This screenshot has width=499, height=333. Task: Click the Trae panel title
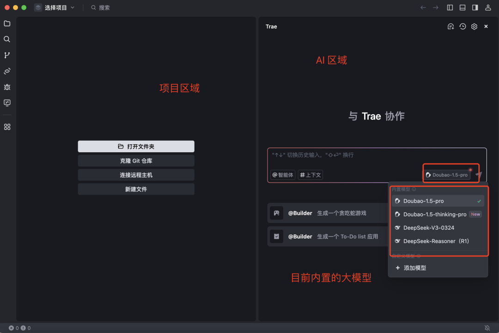pos(271,26)
